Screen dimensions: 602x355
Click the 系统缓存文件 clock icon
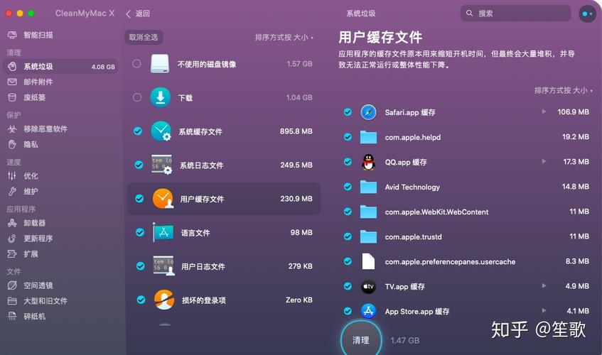click(161, 131)
